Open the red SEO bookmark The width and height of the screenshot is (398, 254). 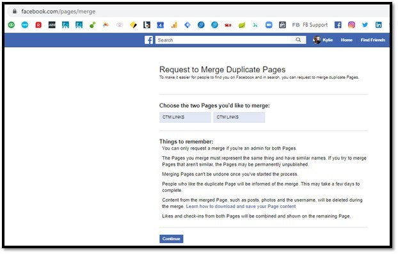click(228, 25)
